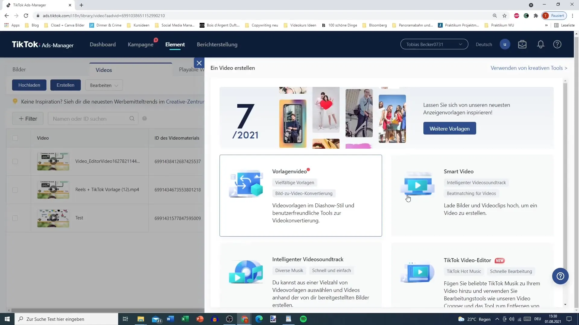The height and width of the screenshot is (325, 579).
Task: Click the search magnifier in name field
Action: point(132,119)
